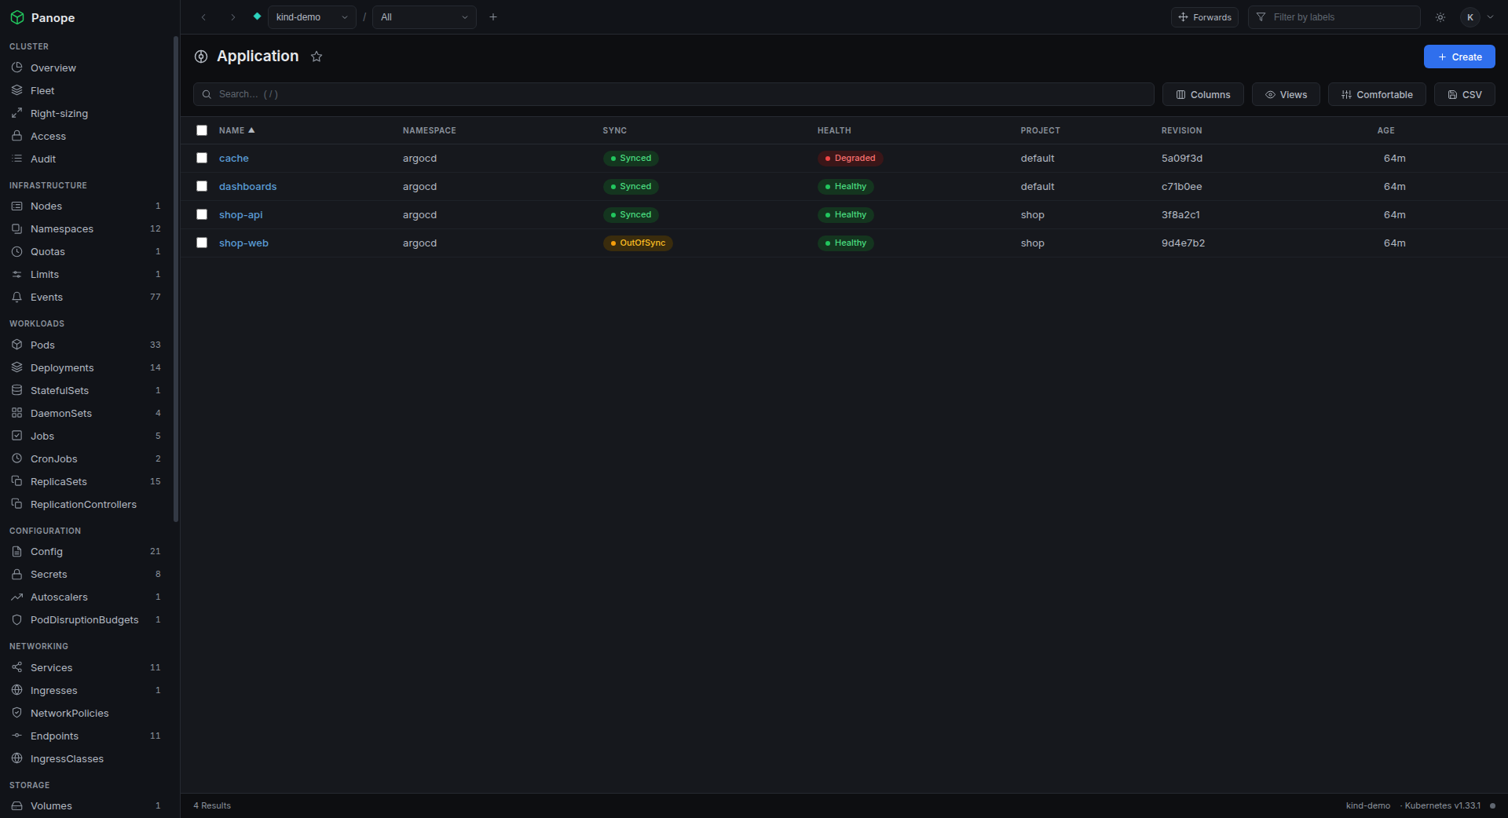Click the Degraded health badge
The width and height of the screenshot is (1508, 818).
tap(850, 158)
